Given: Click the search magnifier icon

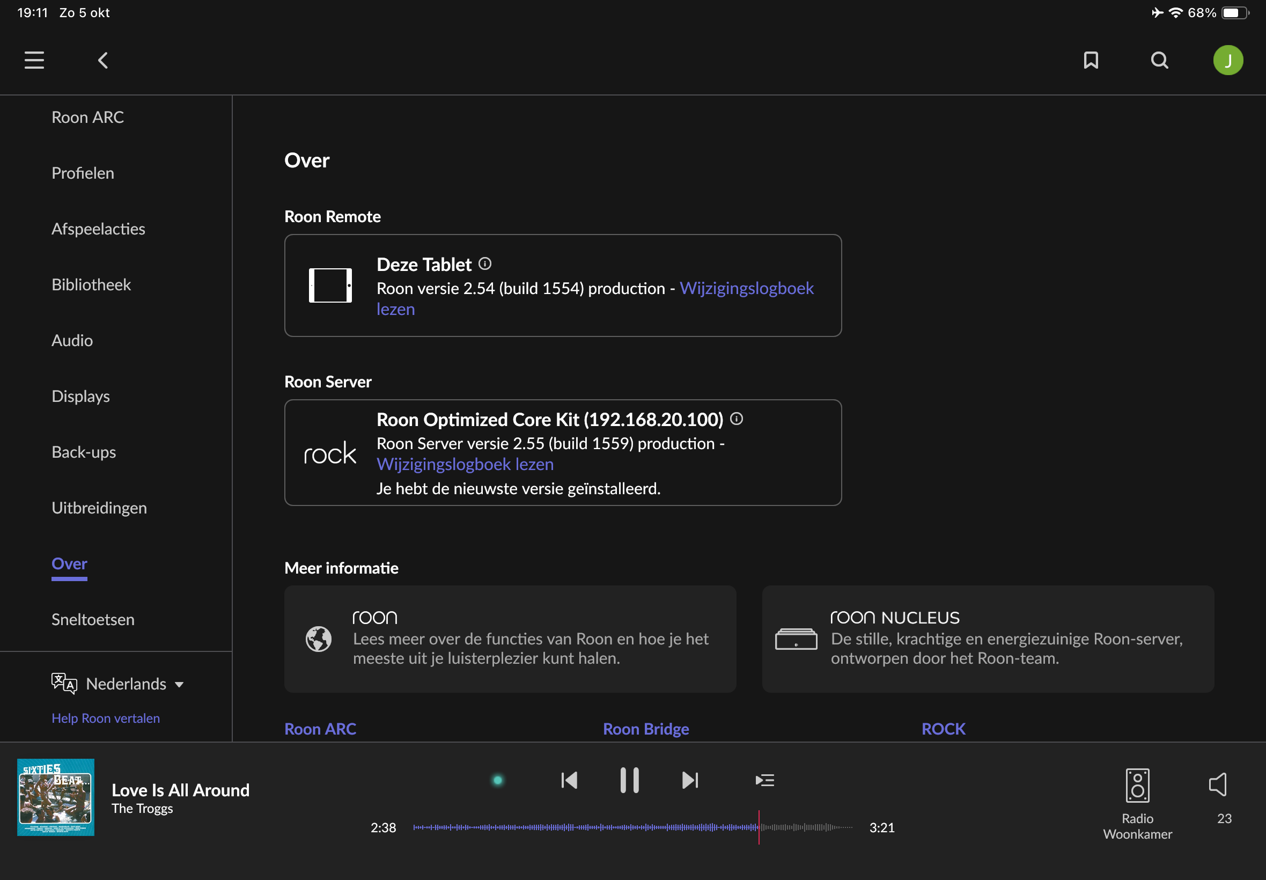Looking at the screenshot, I should point(1160,60).
